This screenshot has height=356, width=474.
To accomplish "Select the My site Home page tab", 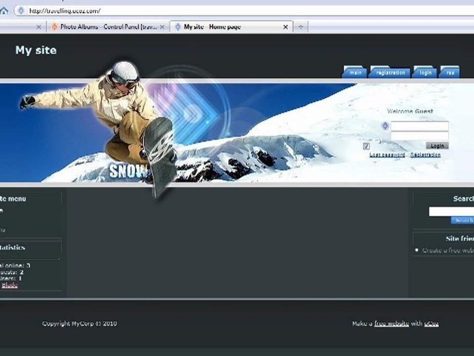I will click(x=231, y=27).
